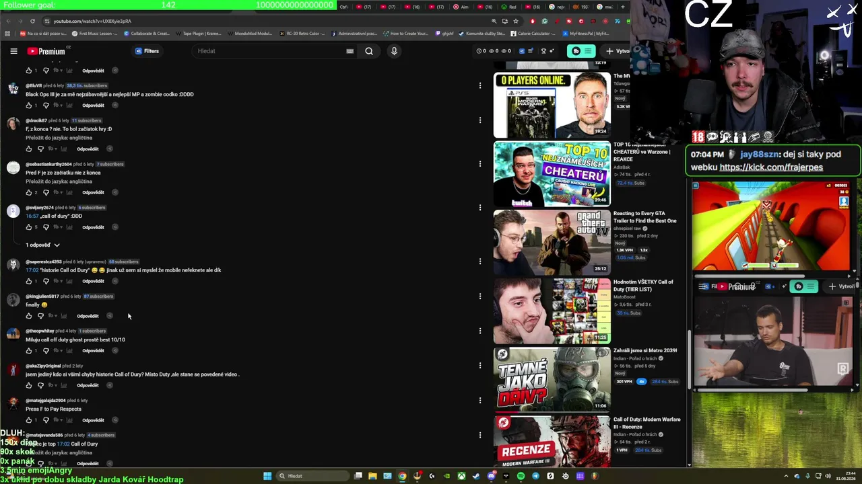Viewport: 862px width, 484px height.
Task: Open three-dot menu for @sebastiankurthy2604 comment
Action: pos(480,164)
